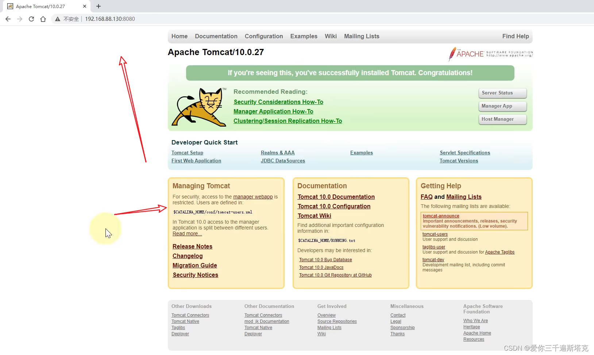
Task: Open Clustering/Session Replication How-To link
Action: pos(288,121)
